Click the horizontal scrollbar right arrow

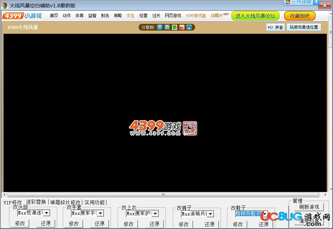click(x=325, y=195)
